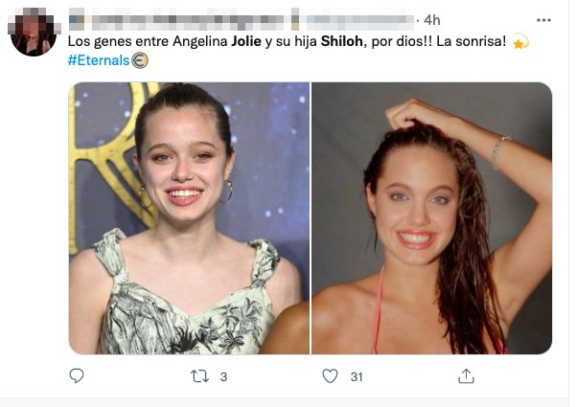This screenshot has width=576, height=407.
Task: Click the bold word 'Jolie' in the tweet
Action: pyautogui.click(x=254, y=42)
